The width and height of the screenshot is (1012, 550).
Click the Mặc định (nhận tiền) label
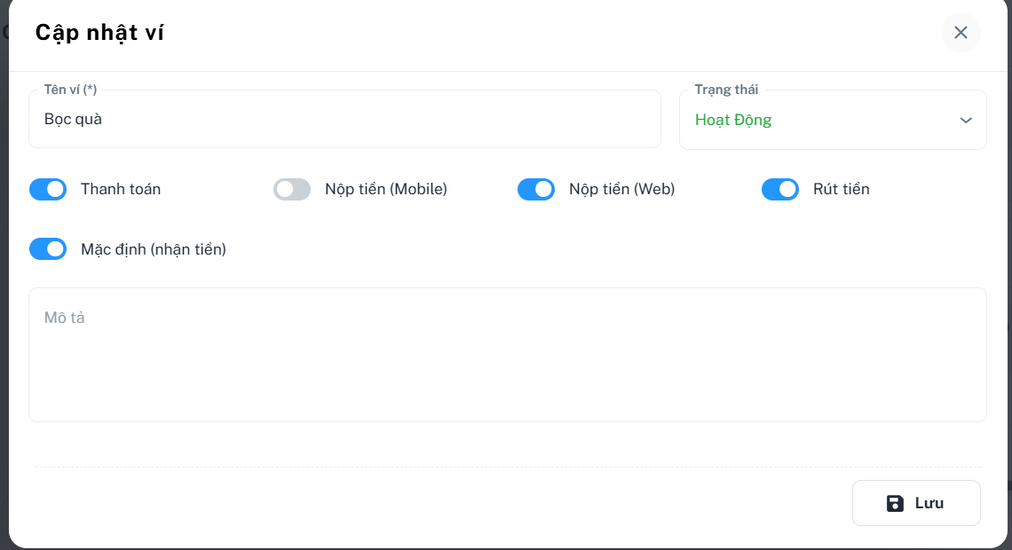click(x=154, y=249)
